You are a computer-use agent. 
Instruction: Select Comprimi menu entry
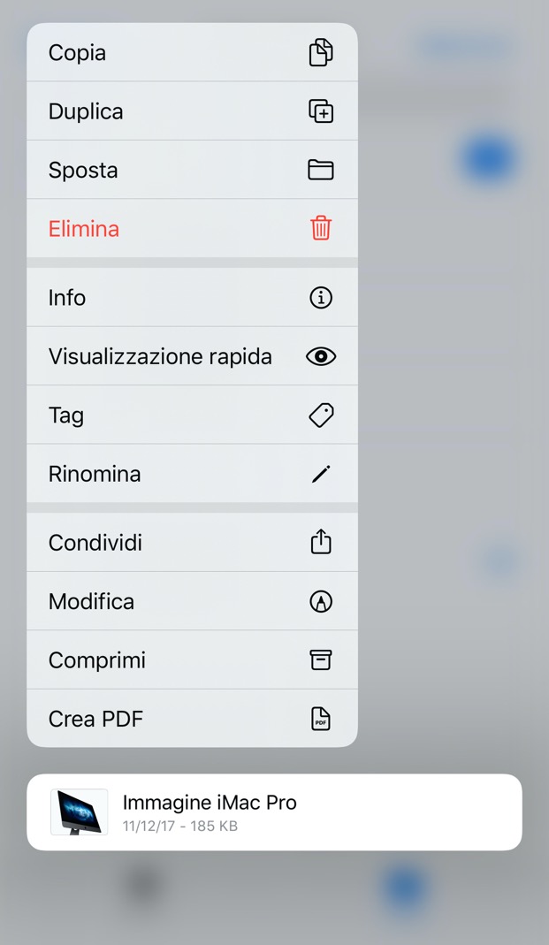[x=97, y=660]
